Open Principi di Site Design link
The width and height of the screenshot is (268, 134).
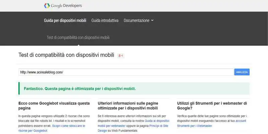133,128
